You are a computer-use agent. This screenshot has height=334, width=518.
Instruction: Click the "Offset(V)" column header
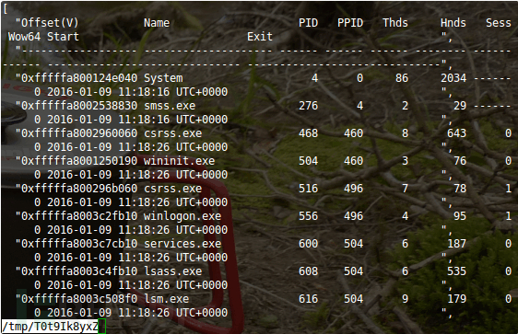[50, 23]
